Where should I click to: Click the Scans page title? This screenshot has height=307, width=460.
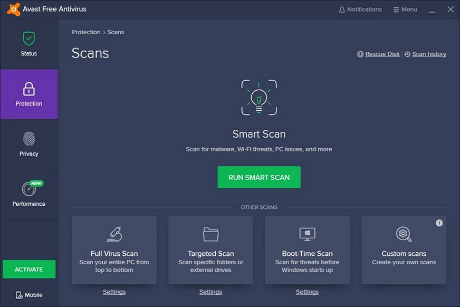[x=90, y=53]
